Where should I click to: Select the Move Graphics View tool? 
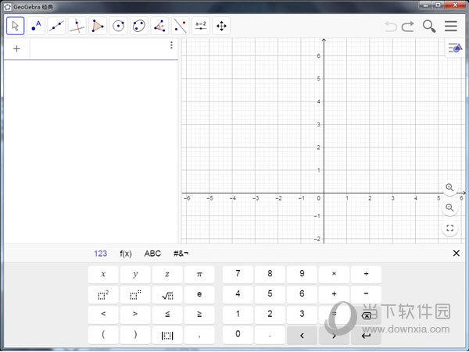[221, 26]
